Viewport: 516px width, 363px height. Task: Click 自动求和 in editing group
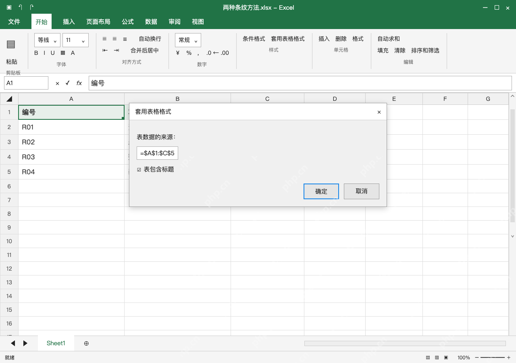click(x=389, y=39)
